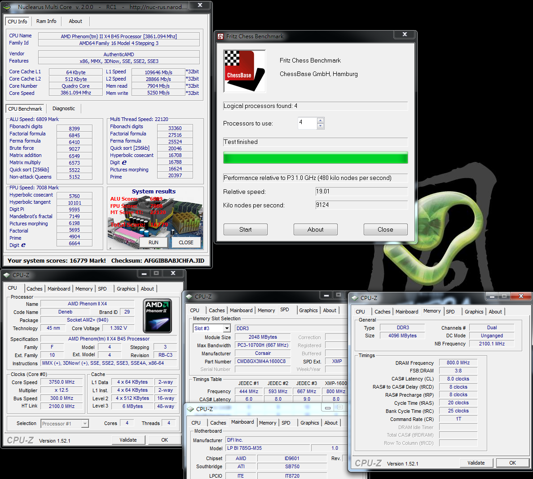533x479 pixels.
Task: Decrease processors to use with down arrow
Action: [x=320, y=126]
